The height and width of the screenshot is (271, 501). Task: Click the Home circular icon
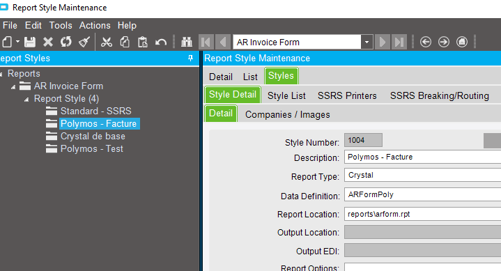[x=462, y=42]
